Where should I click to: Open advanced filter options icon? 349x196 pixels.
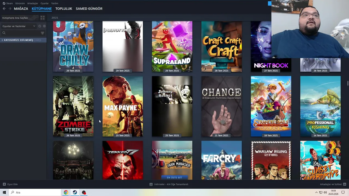(x=43, y=33)
